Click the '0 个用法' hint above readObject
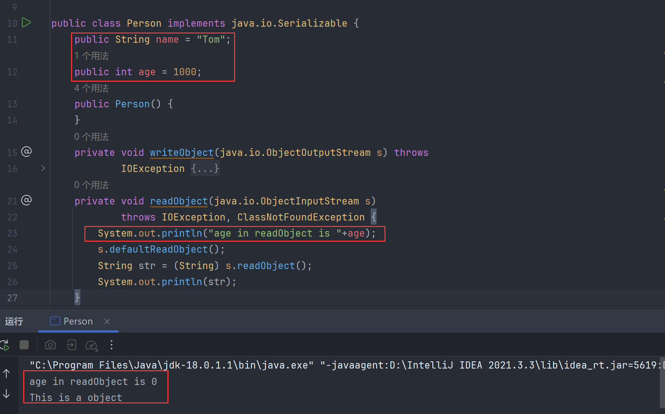 coord(92,185)
